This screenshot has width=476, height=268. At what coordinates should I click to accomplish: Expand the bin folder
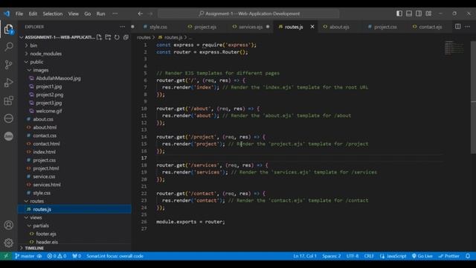pyautogui.click(x=33, y=45)
